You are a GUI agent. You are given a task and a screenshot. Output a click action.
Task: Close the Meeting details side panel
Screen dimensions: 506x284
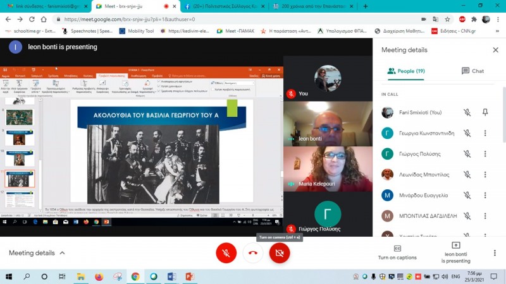pyautogui.click(x=495, y=50)
